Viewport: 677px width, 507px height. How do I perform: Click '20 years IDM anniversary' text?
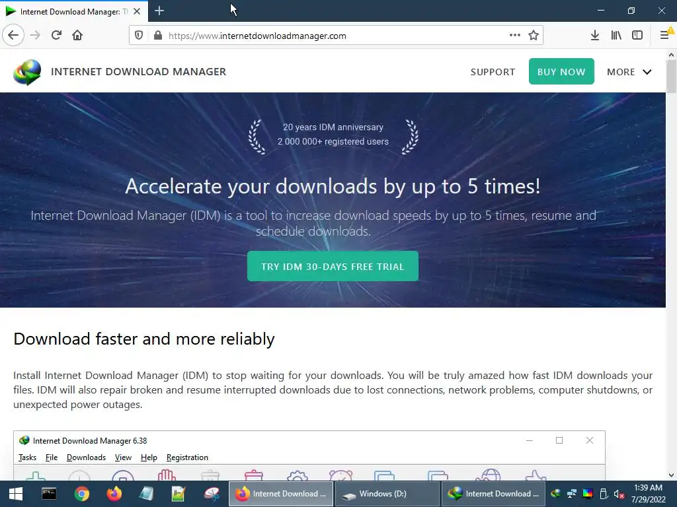(x=333, y=127)
